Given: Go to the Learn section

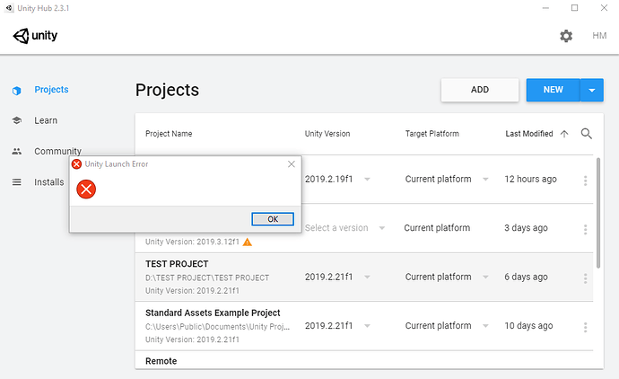Looking at the screenshot, I should point(46,120).
